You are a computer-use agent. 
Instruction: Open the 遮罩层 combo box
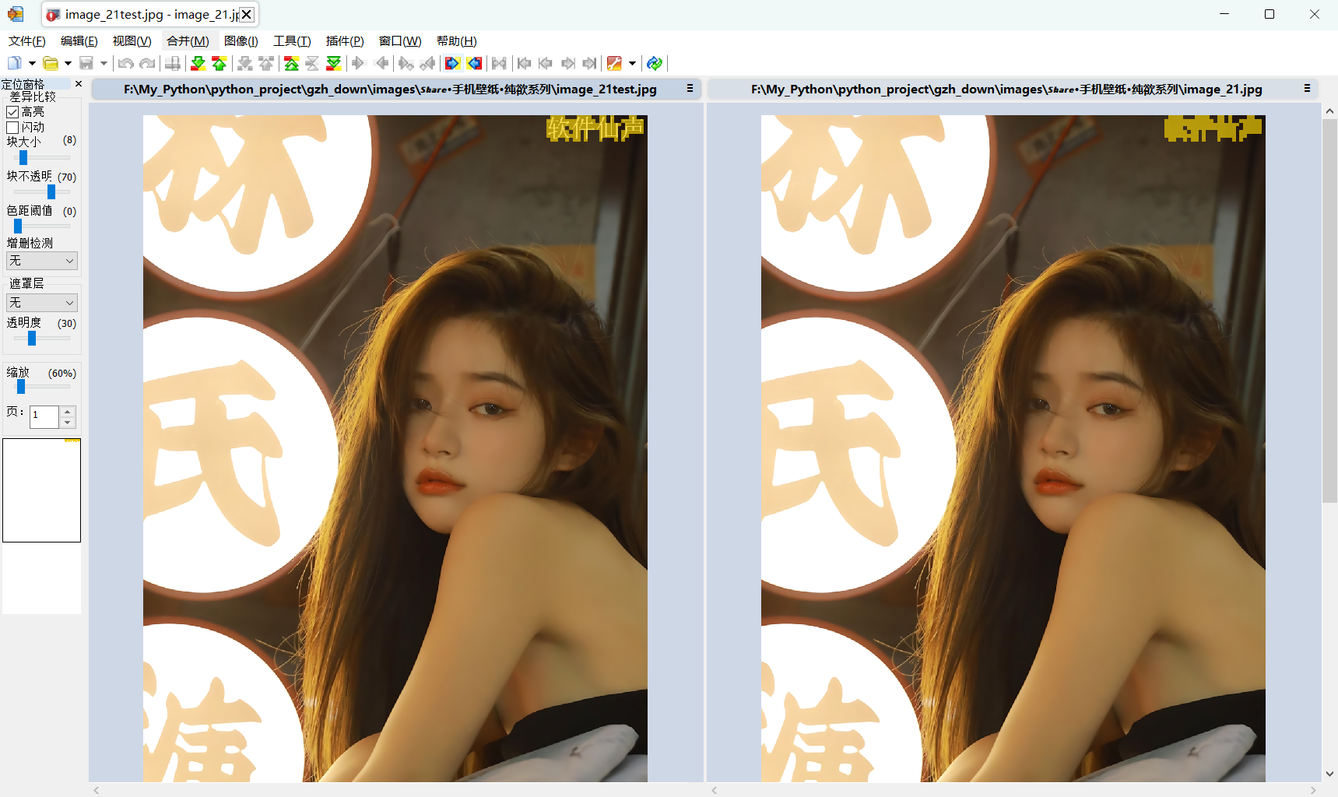42,303
